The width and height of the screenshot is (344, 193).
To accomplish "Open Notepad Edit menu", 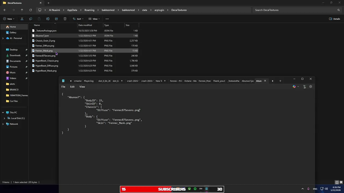I will pos(72,87).
